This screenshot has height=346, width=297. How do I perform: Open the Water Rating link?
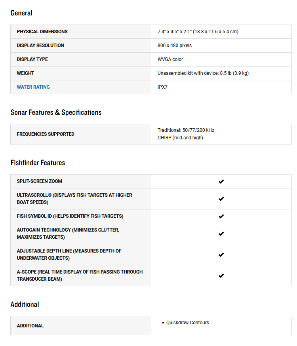pyautogui.click(x=33, y=87)
